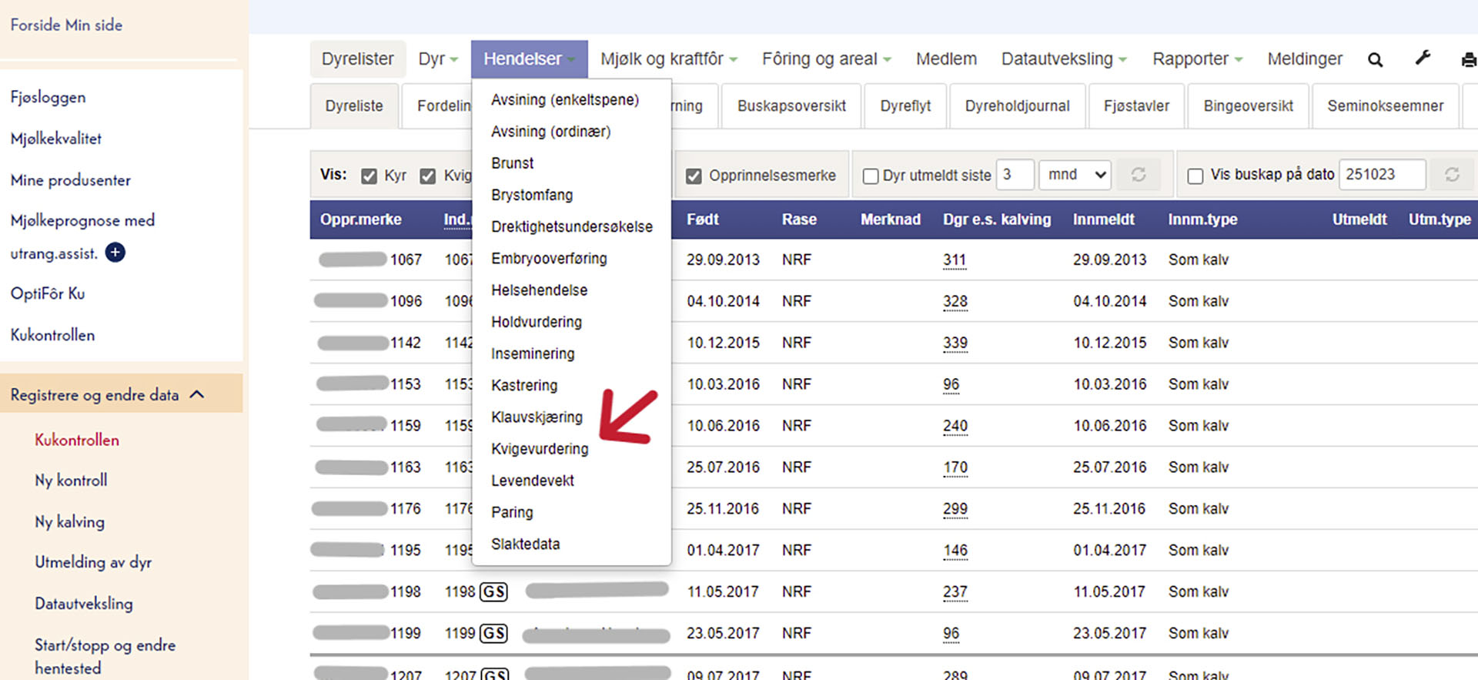Choose Slaktedata menu entry

point(526,544)
